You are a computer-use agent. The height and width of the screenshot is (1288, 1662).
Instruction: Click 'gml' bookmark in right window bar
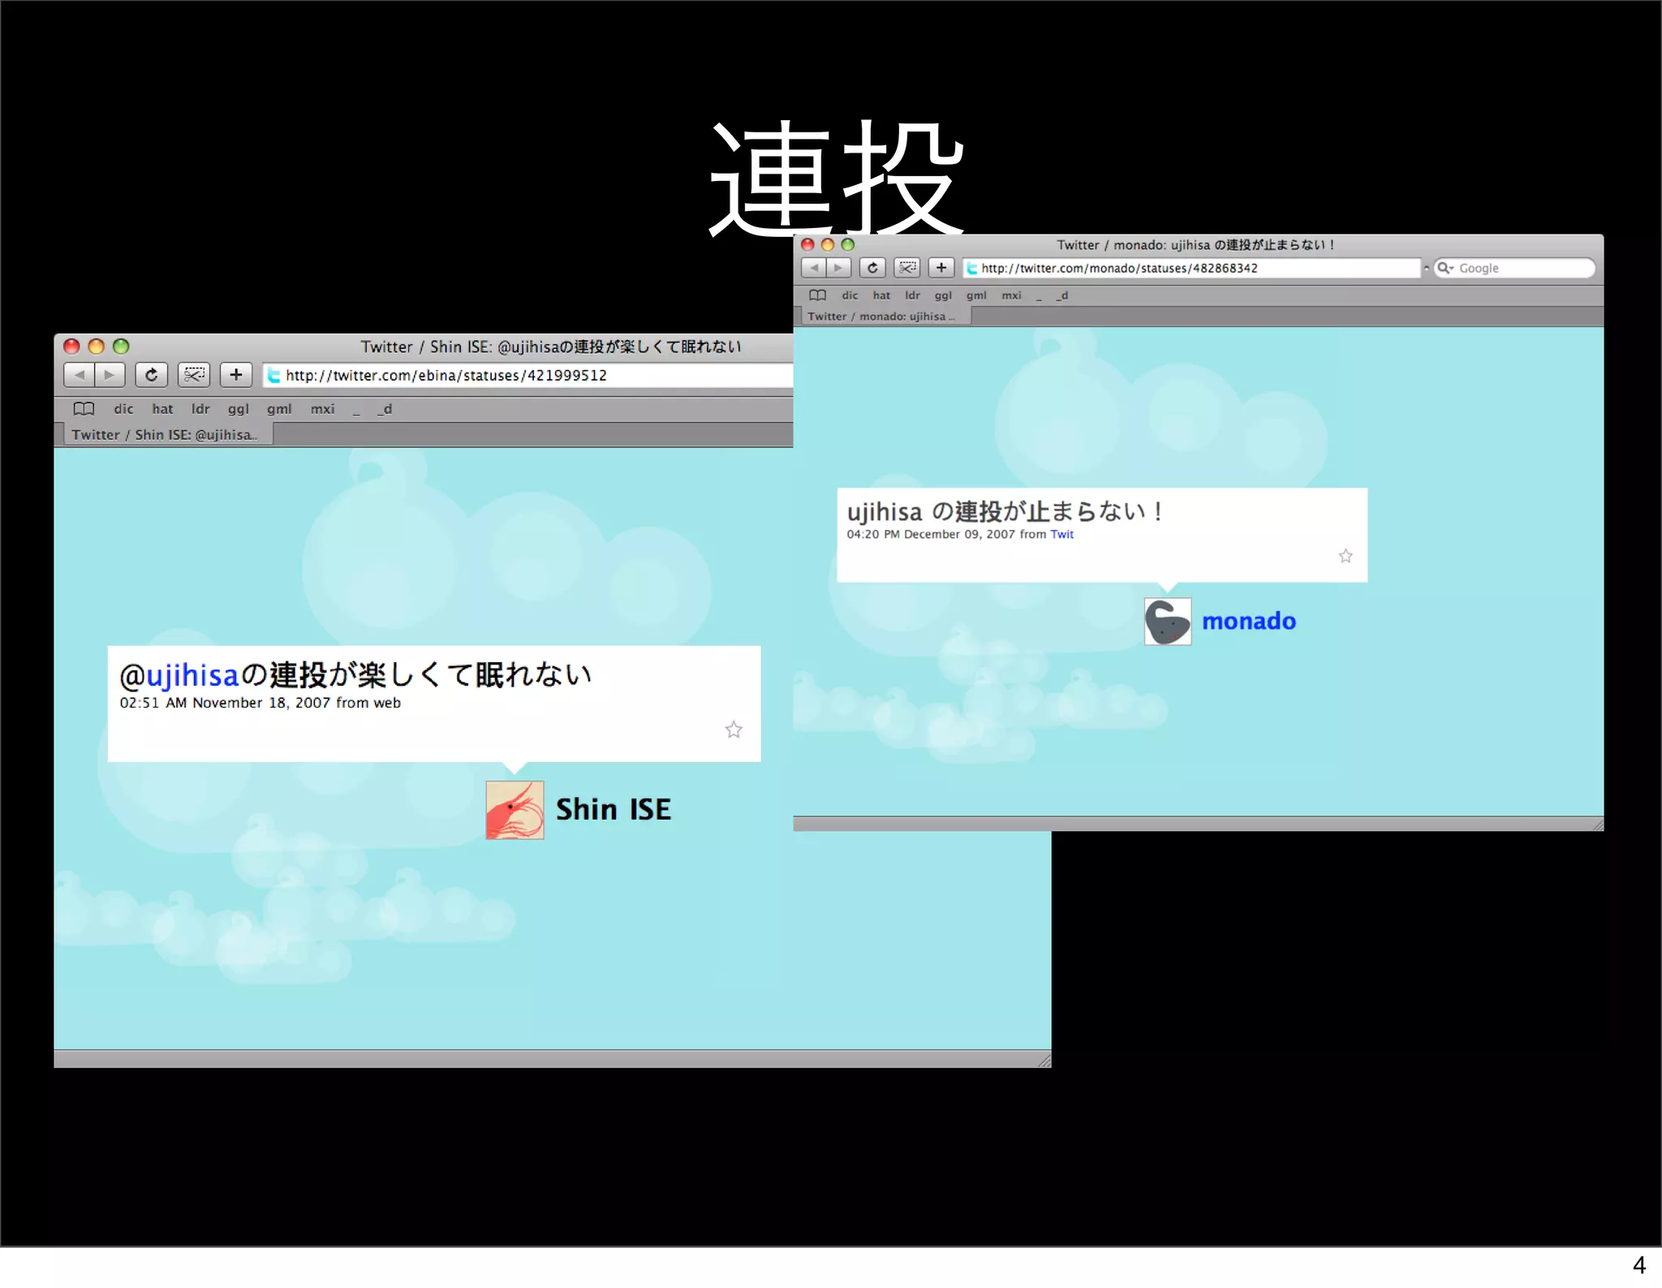click(976, 295)
